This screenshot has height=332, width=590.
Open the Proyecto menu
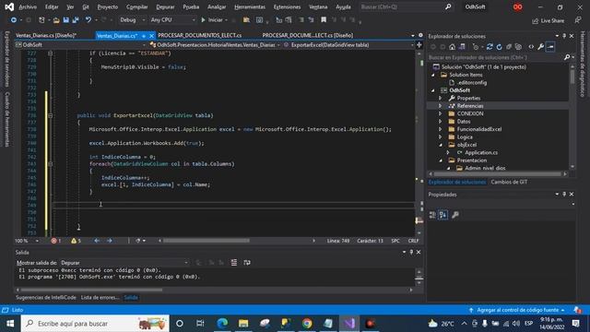[107, 6]
